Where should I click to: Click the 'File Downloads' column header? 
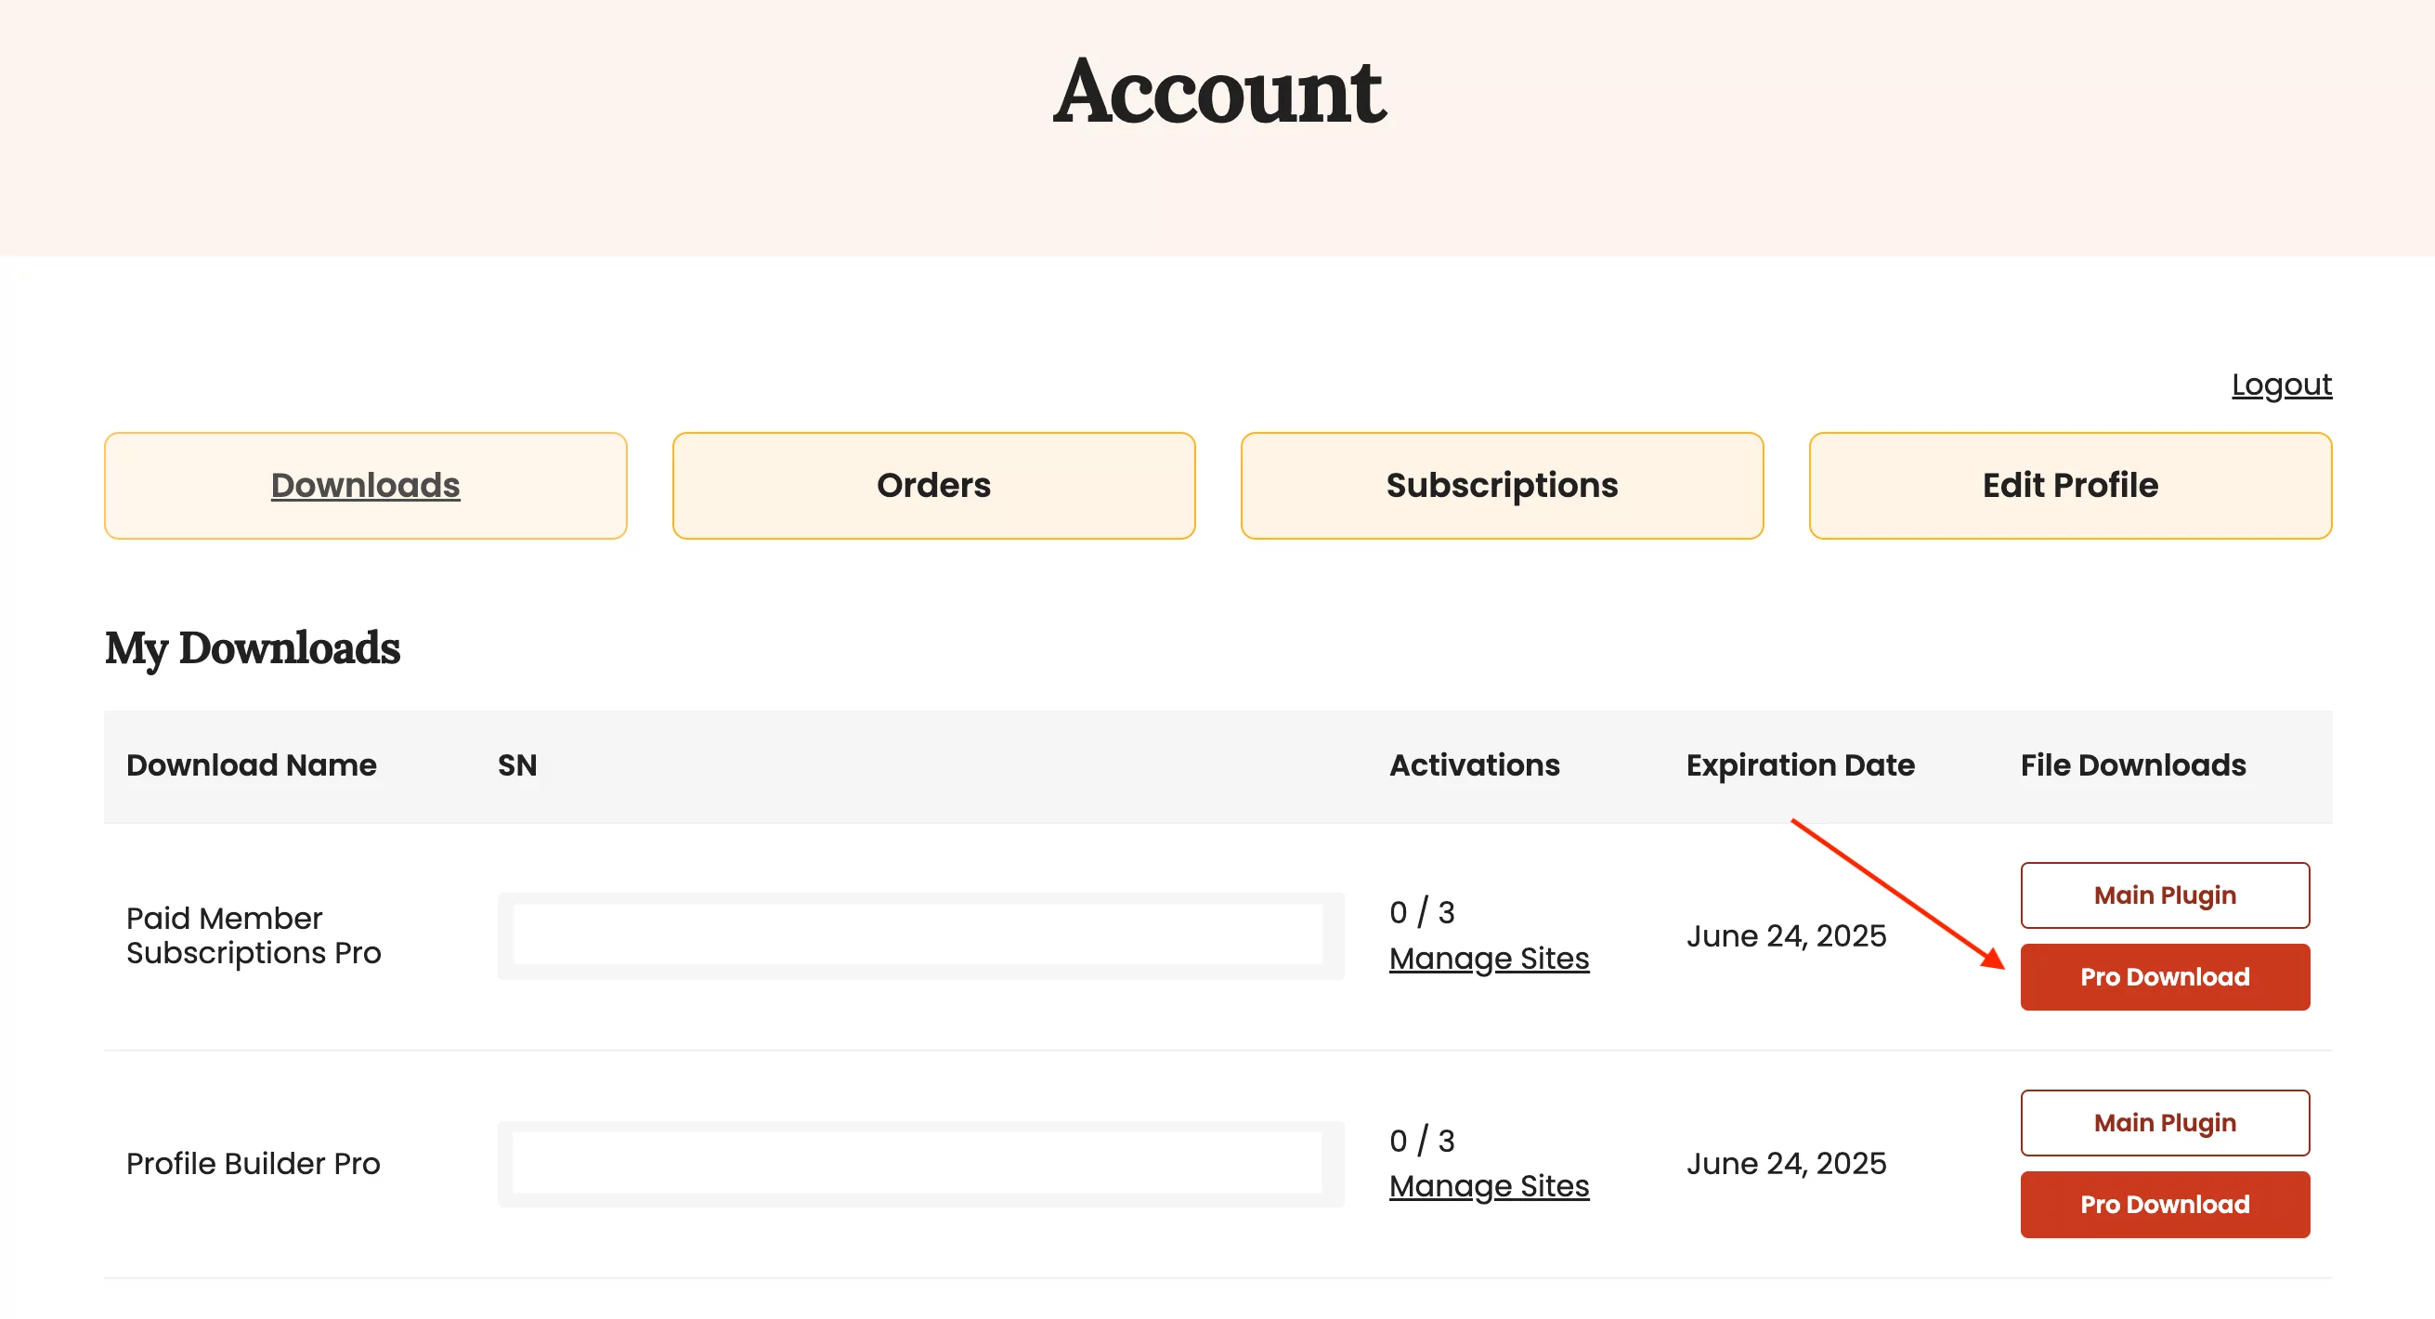pyautogui.click(x=2132, y=764)
